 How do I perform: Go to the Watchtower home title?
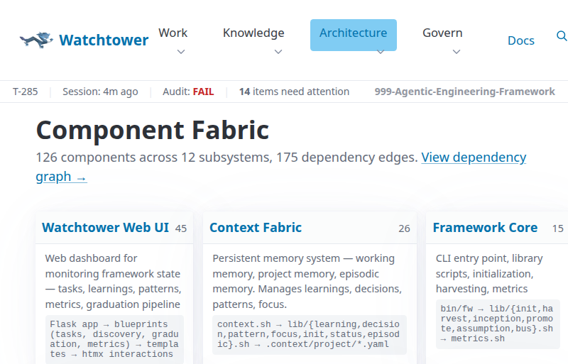pyautogui.click(x=104, y=40)
